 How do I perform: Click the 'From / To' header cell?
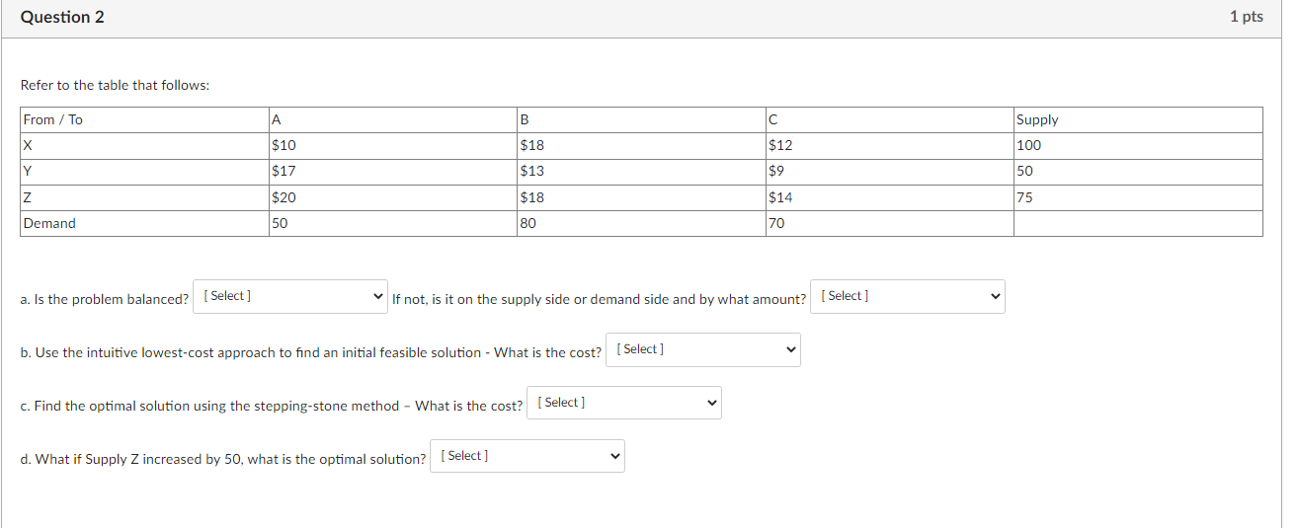pos(144,120)
